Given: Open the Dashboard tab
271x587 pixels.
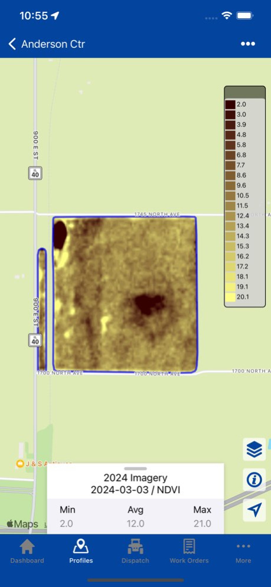Looking at the screenshot, I should pyautogui.click(x=27, y=552).
